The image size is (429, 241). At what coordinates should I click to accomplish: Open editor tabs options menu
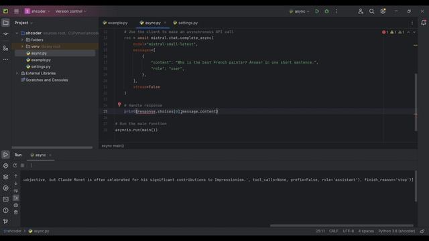coord(412,23)
